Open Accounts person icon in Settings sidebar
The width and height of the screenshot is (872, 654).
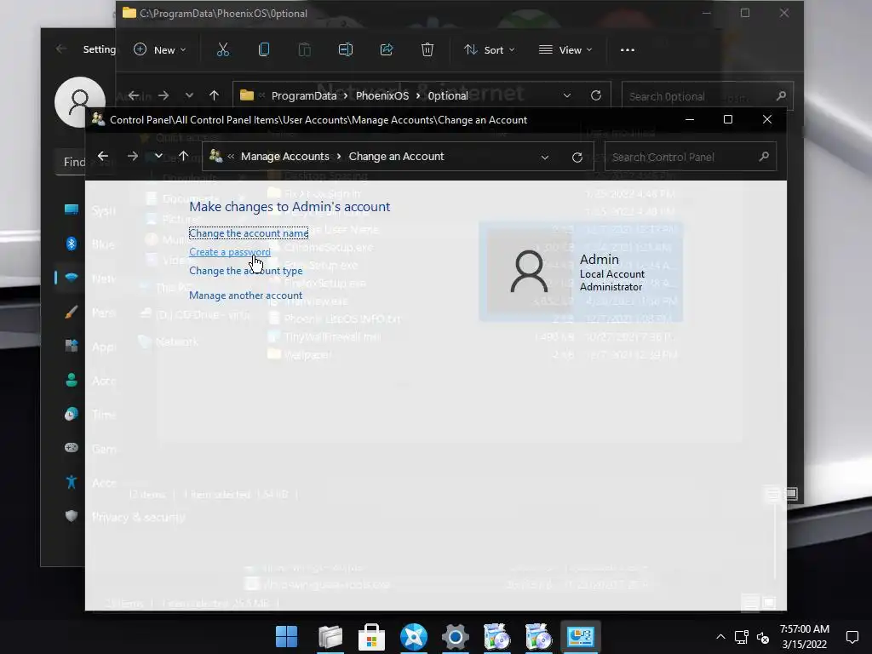(x=72, y=380)
